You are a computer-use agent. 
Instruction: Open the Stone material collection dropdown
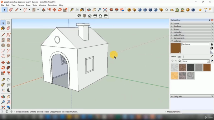tap(208, 61)
